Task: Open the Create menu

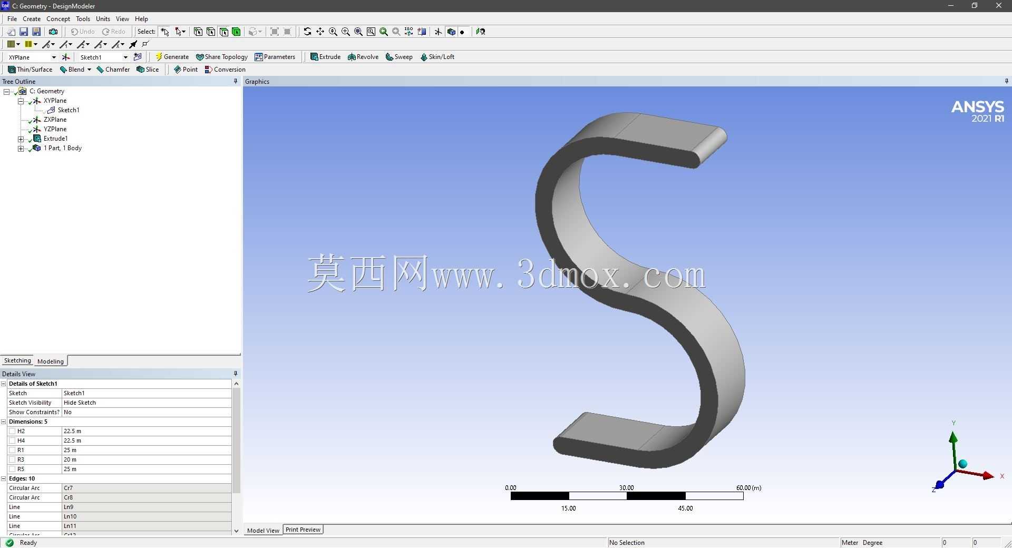Action: (x=32, y=18)
